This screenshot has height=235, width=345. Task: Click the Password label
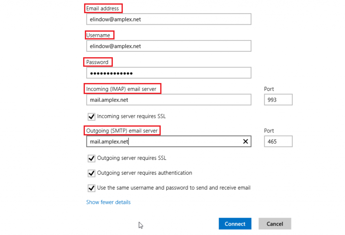tap(98, 62)
